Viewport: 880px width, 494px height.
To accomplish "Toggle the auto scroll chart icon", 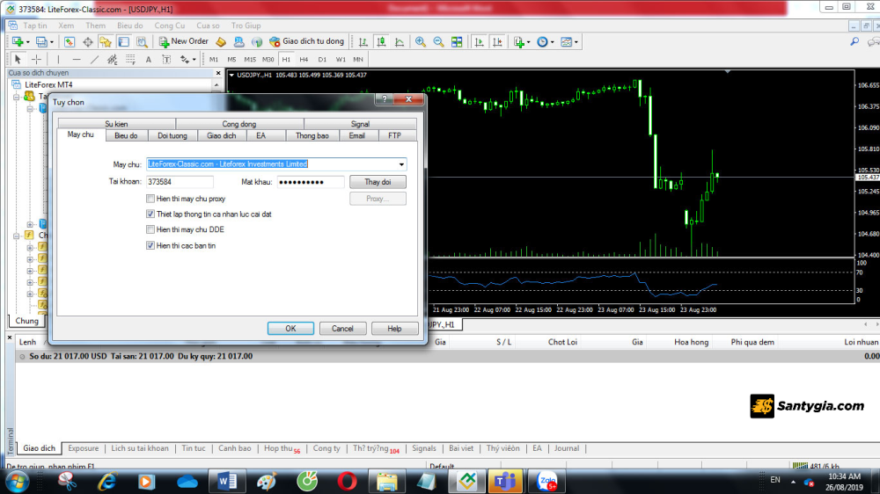I will pyautogui.click(x=479, y=41).
